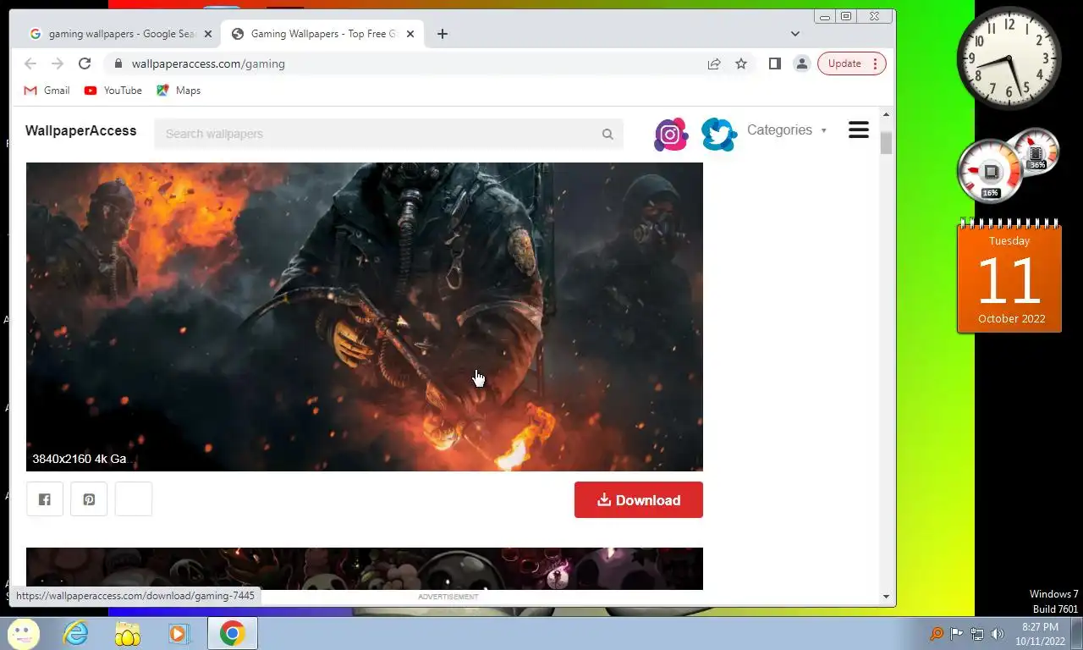Click the network tray icon
The image size is (1083, 650).
[x=977, y=634]
